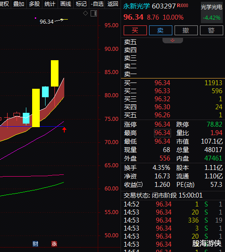Click the PE(动) value 57.3
Screen dimensions: 225x252
coord(217,185)
